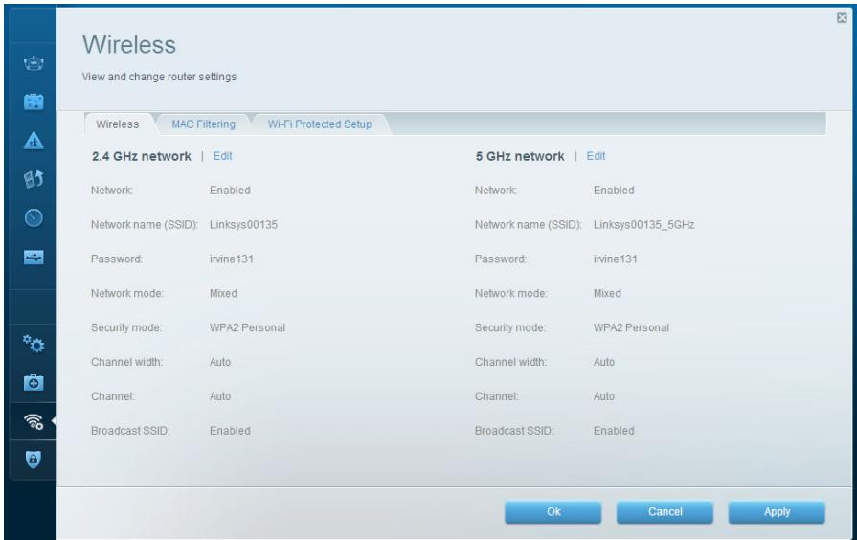Open the Guest Access briefcase icon
Viewport: 857px width, 540px height.
coord(34,101)
